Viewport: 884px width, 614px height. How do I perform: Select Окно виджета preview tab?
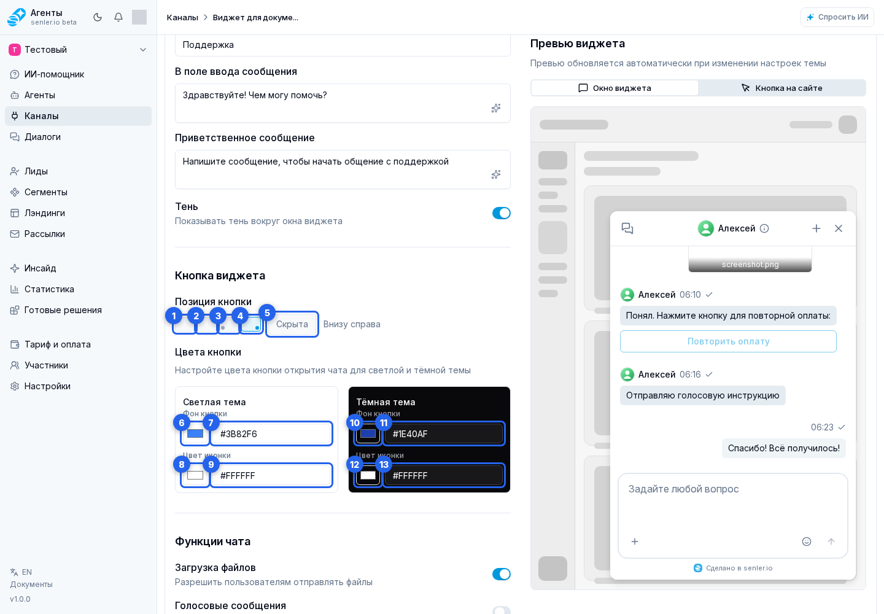pos(615,88)
